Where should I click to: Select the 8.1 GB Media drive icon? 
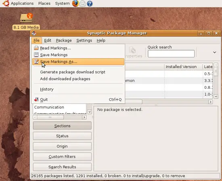click(26, 18)
